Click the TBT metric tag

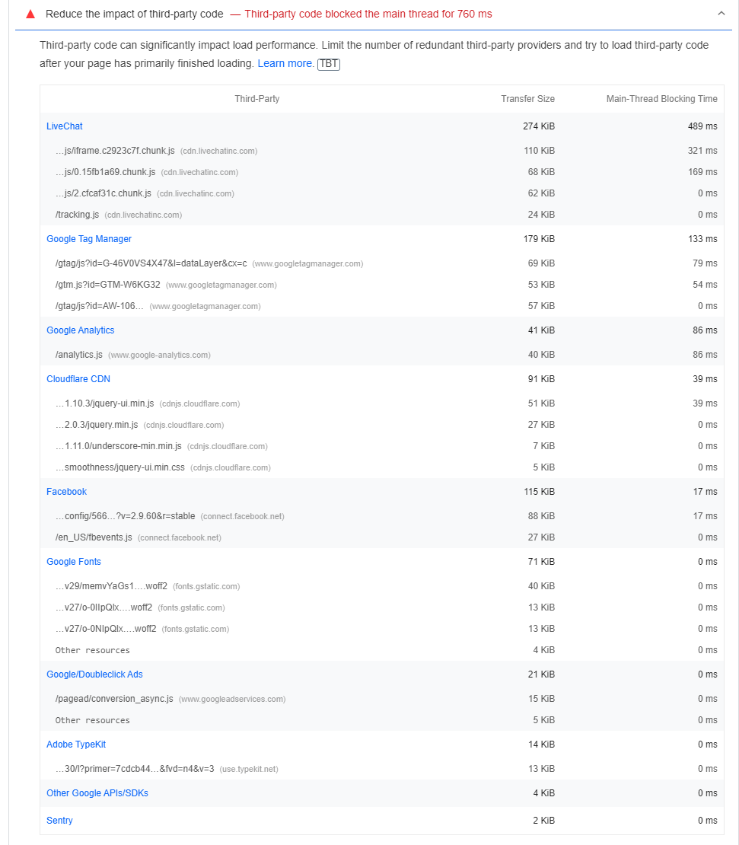click(x=328, y=64)
